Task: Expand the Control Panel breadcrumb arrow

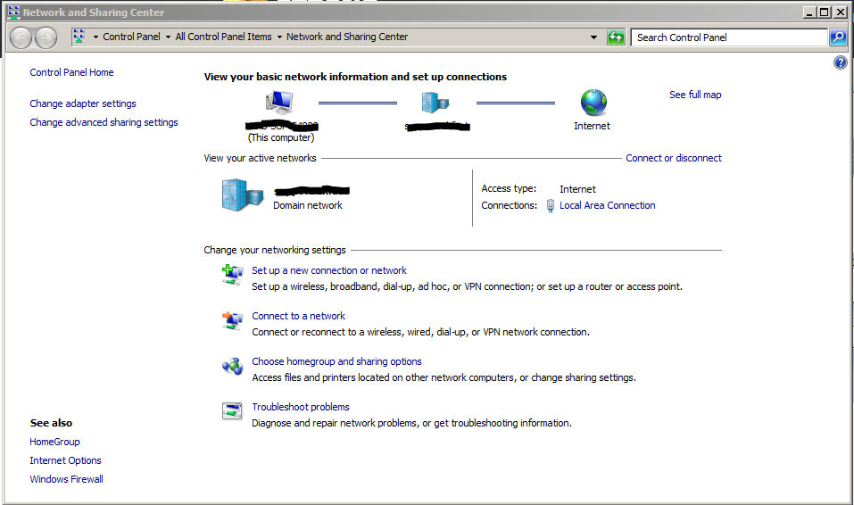Action: (168, 37)
